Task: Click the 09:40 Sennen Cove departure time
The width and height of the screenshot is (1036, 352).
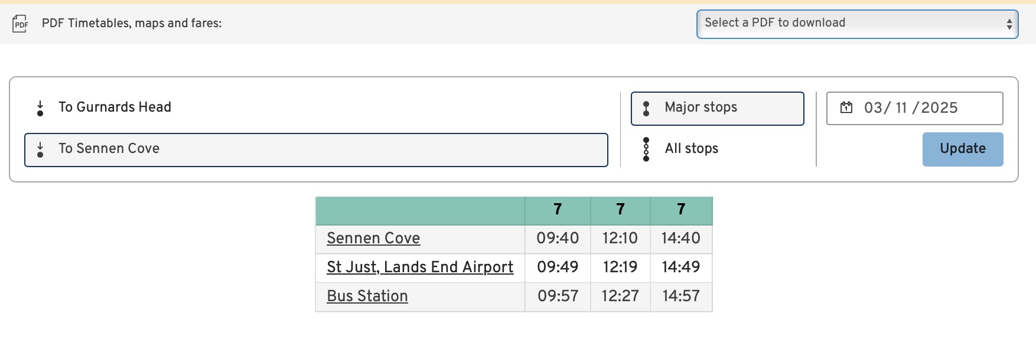Action: click(558, 238)
